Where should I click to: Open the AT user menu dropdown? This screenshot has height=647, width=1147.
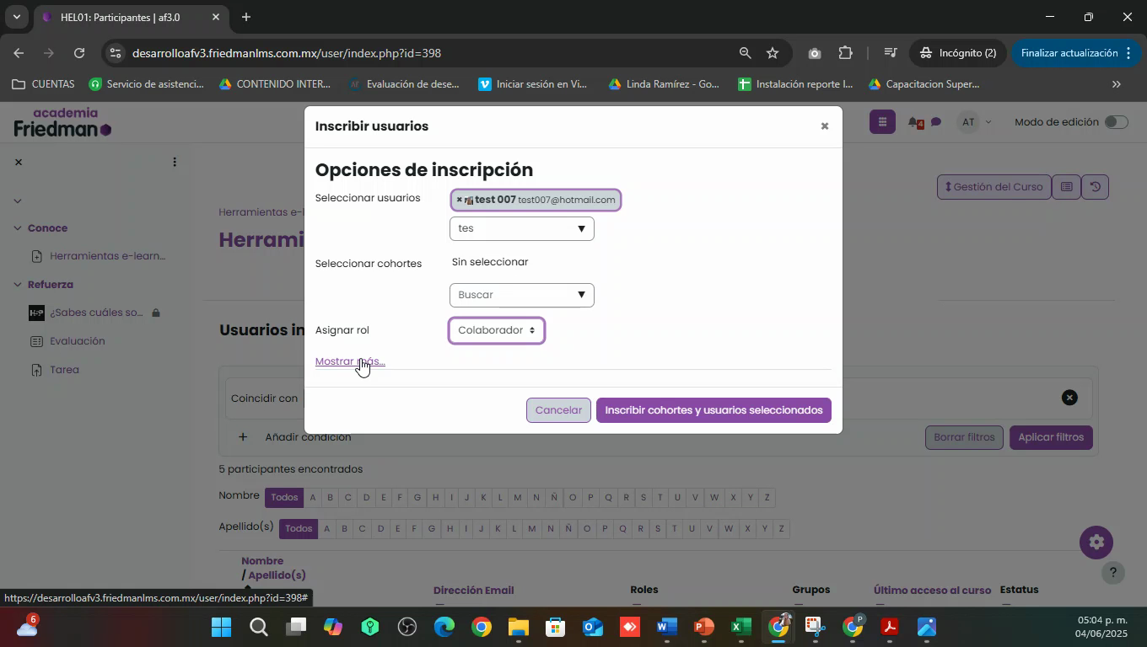pyautogui.click(x=976, y=122)
